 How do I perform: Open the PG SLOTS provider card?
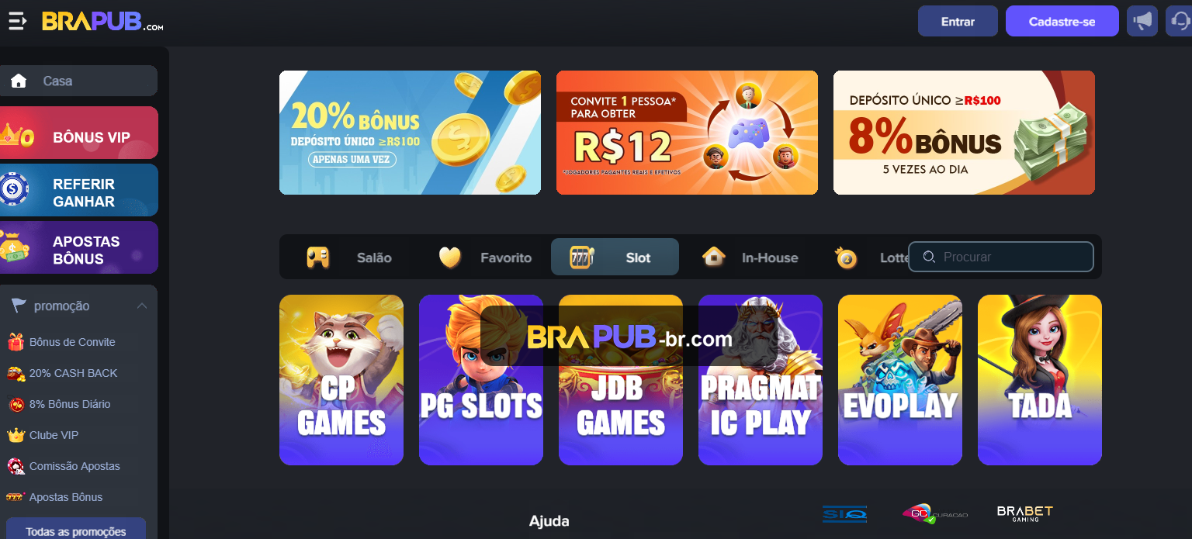481,380
